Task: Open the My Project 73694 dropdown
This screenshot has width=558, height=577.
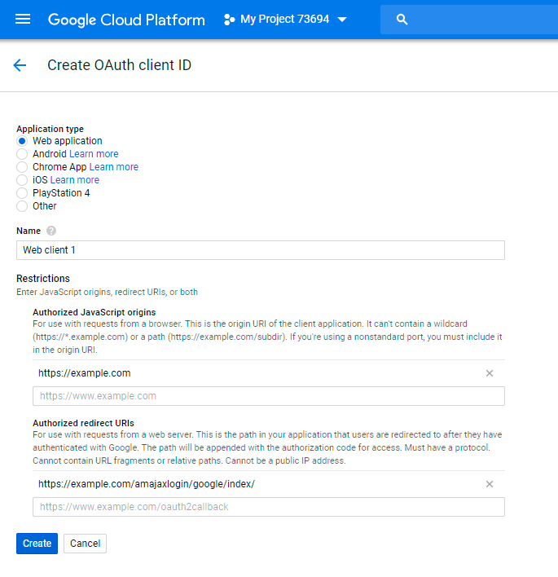Action: tap(285, 19)
